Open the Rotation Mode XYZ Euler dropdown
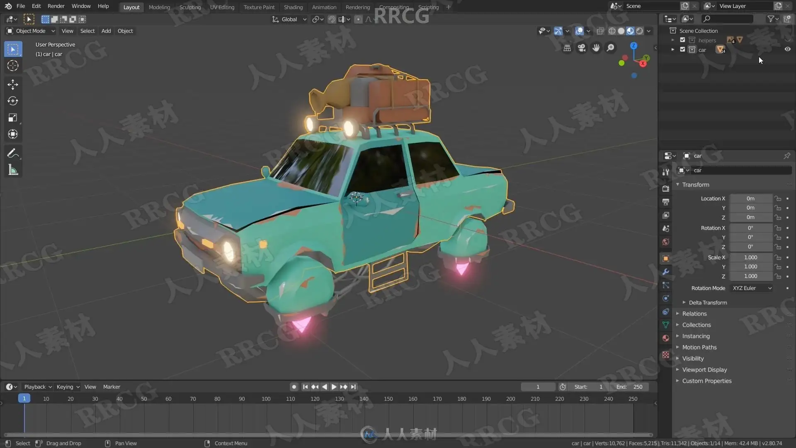Image resolution: width=796 pixels, height=448 pixels. 752,288
